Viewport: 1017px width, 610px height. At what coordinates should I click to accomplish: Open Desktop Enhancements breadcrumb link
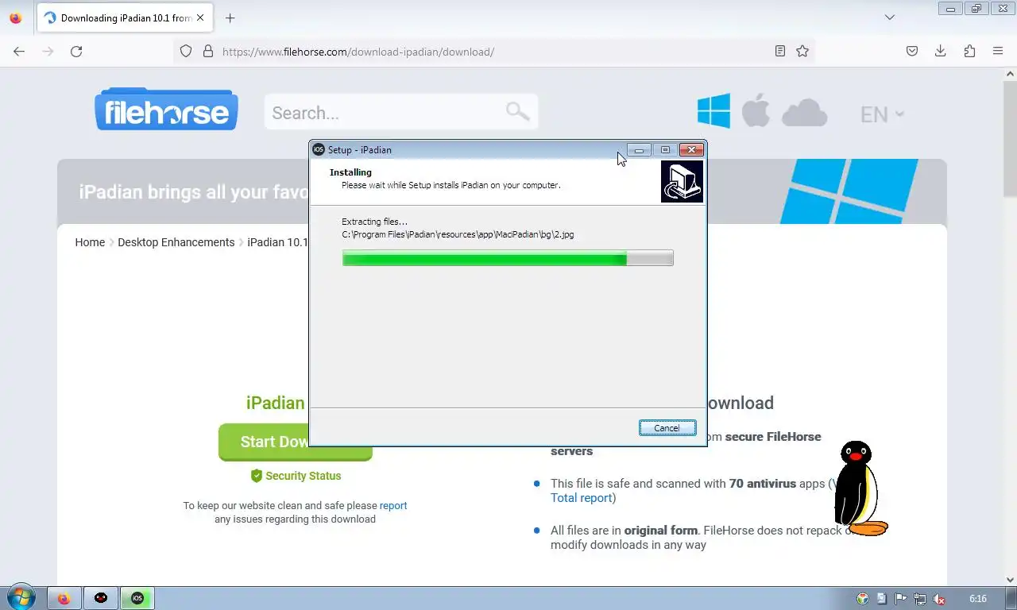(176, 242)
